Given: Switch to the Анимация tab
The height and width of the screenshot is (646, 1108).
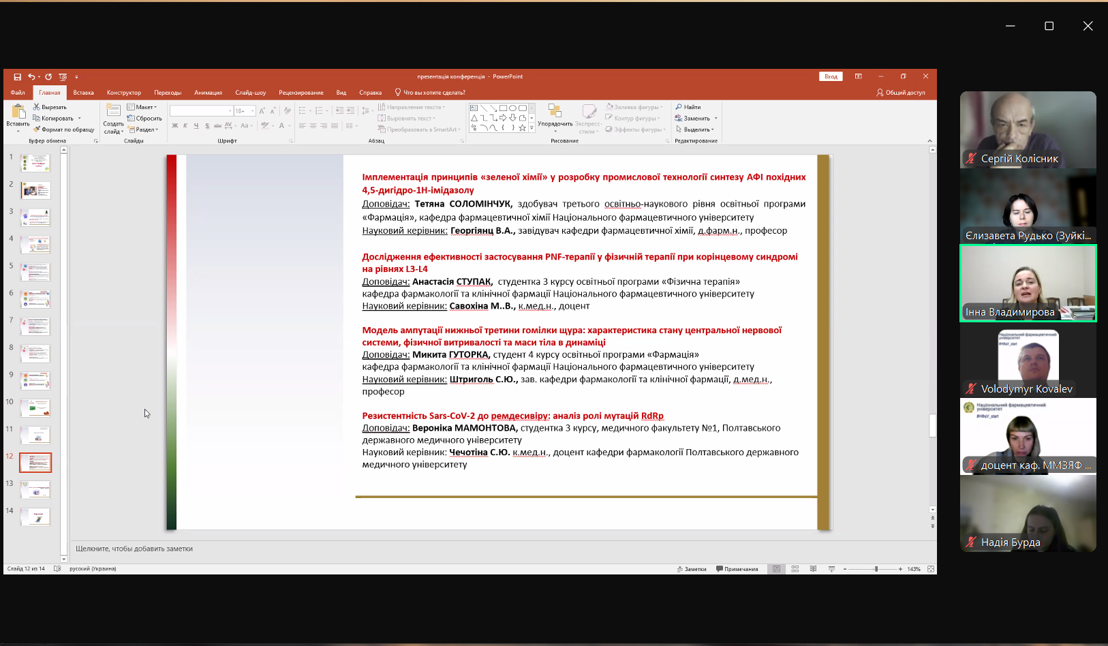Looking at the screenshot, I should (209, 93).
